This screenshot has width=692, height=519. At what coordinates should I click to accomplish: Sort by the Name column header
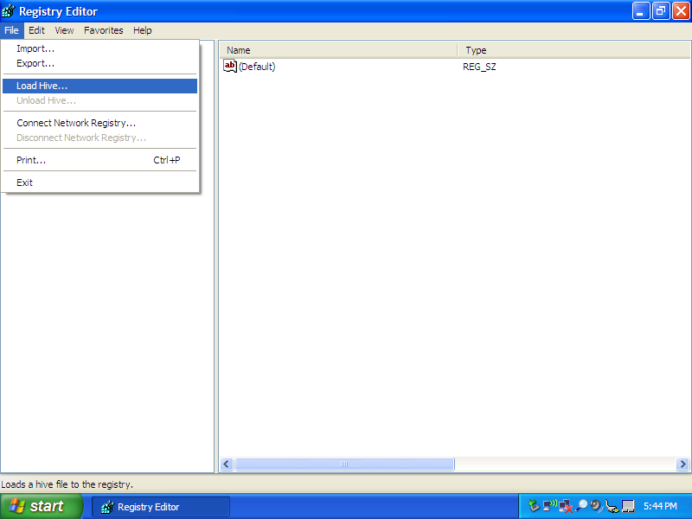(x=338, y=50)
